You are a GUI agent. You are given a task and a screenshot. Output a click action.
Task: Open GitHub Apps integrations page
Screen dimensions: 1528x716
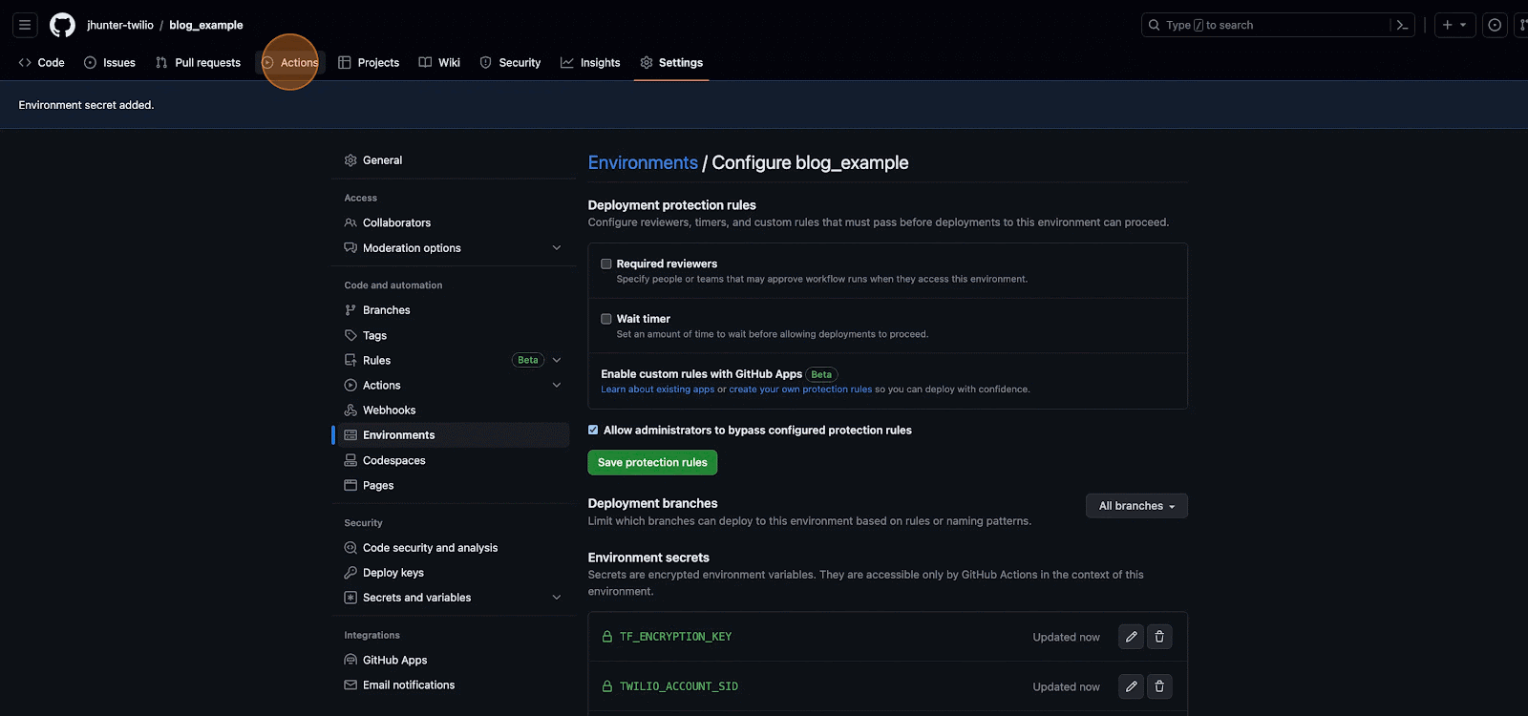click(x=451, y=660)
